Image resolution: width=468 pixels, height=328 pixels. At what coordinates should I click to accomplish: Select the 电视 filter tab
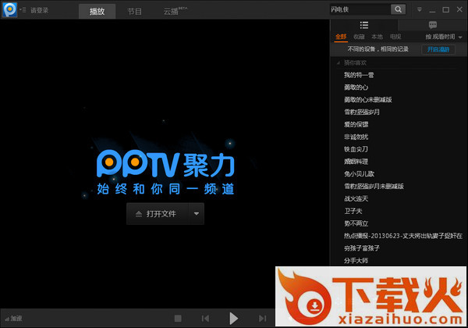395,37
